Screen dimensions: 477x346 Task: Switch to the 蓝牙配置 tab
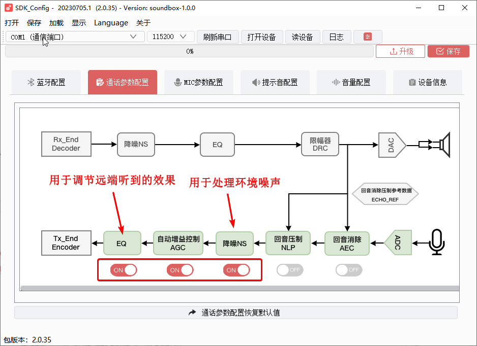click(x=46, y=82)
